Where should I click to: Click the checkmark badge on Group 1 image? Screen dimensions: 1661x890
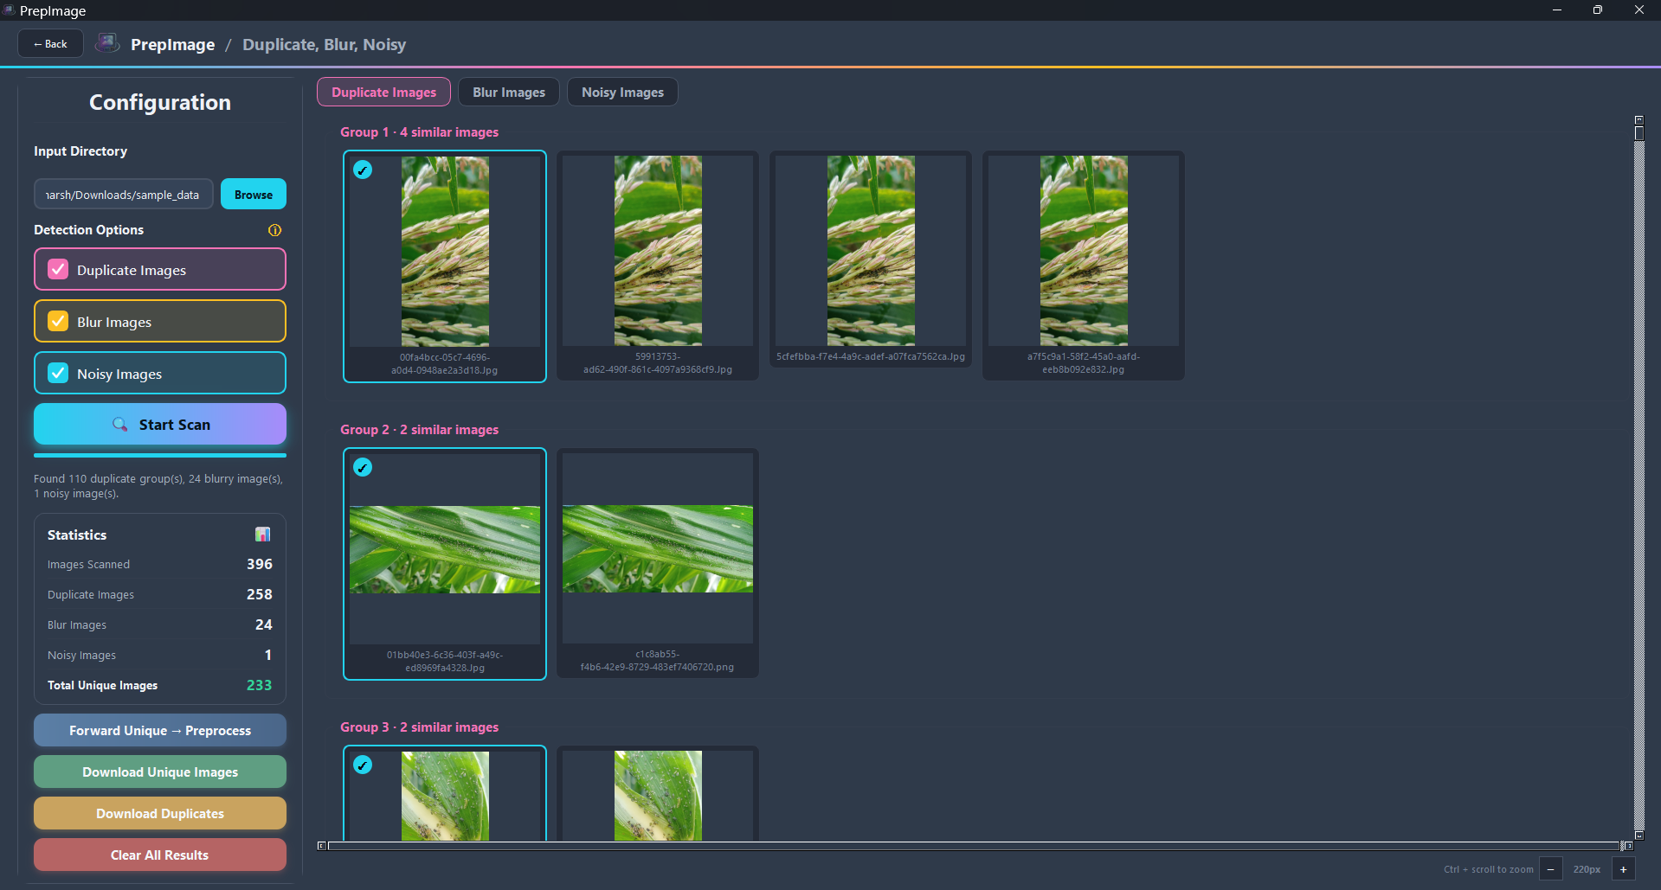363,170
